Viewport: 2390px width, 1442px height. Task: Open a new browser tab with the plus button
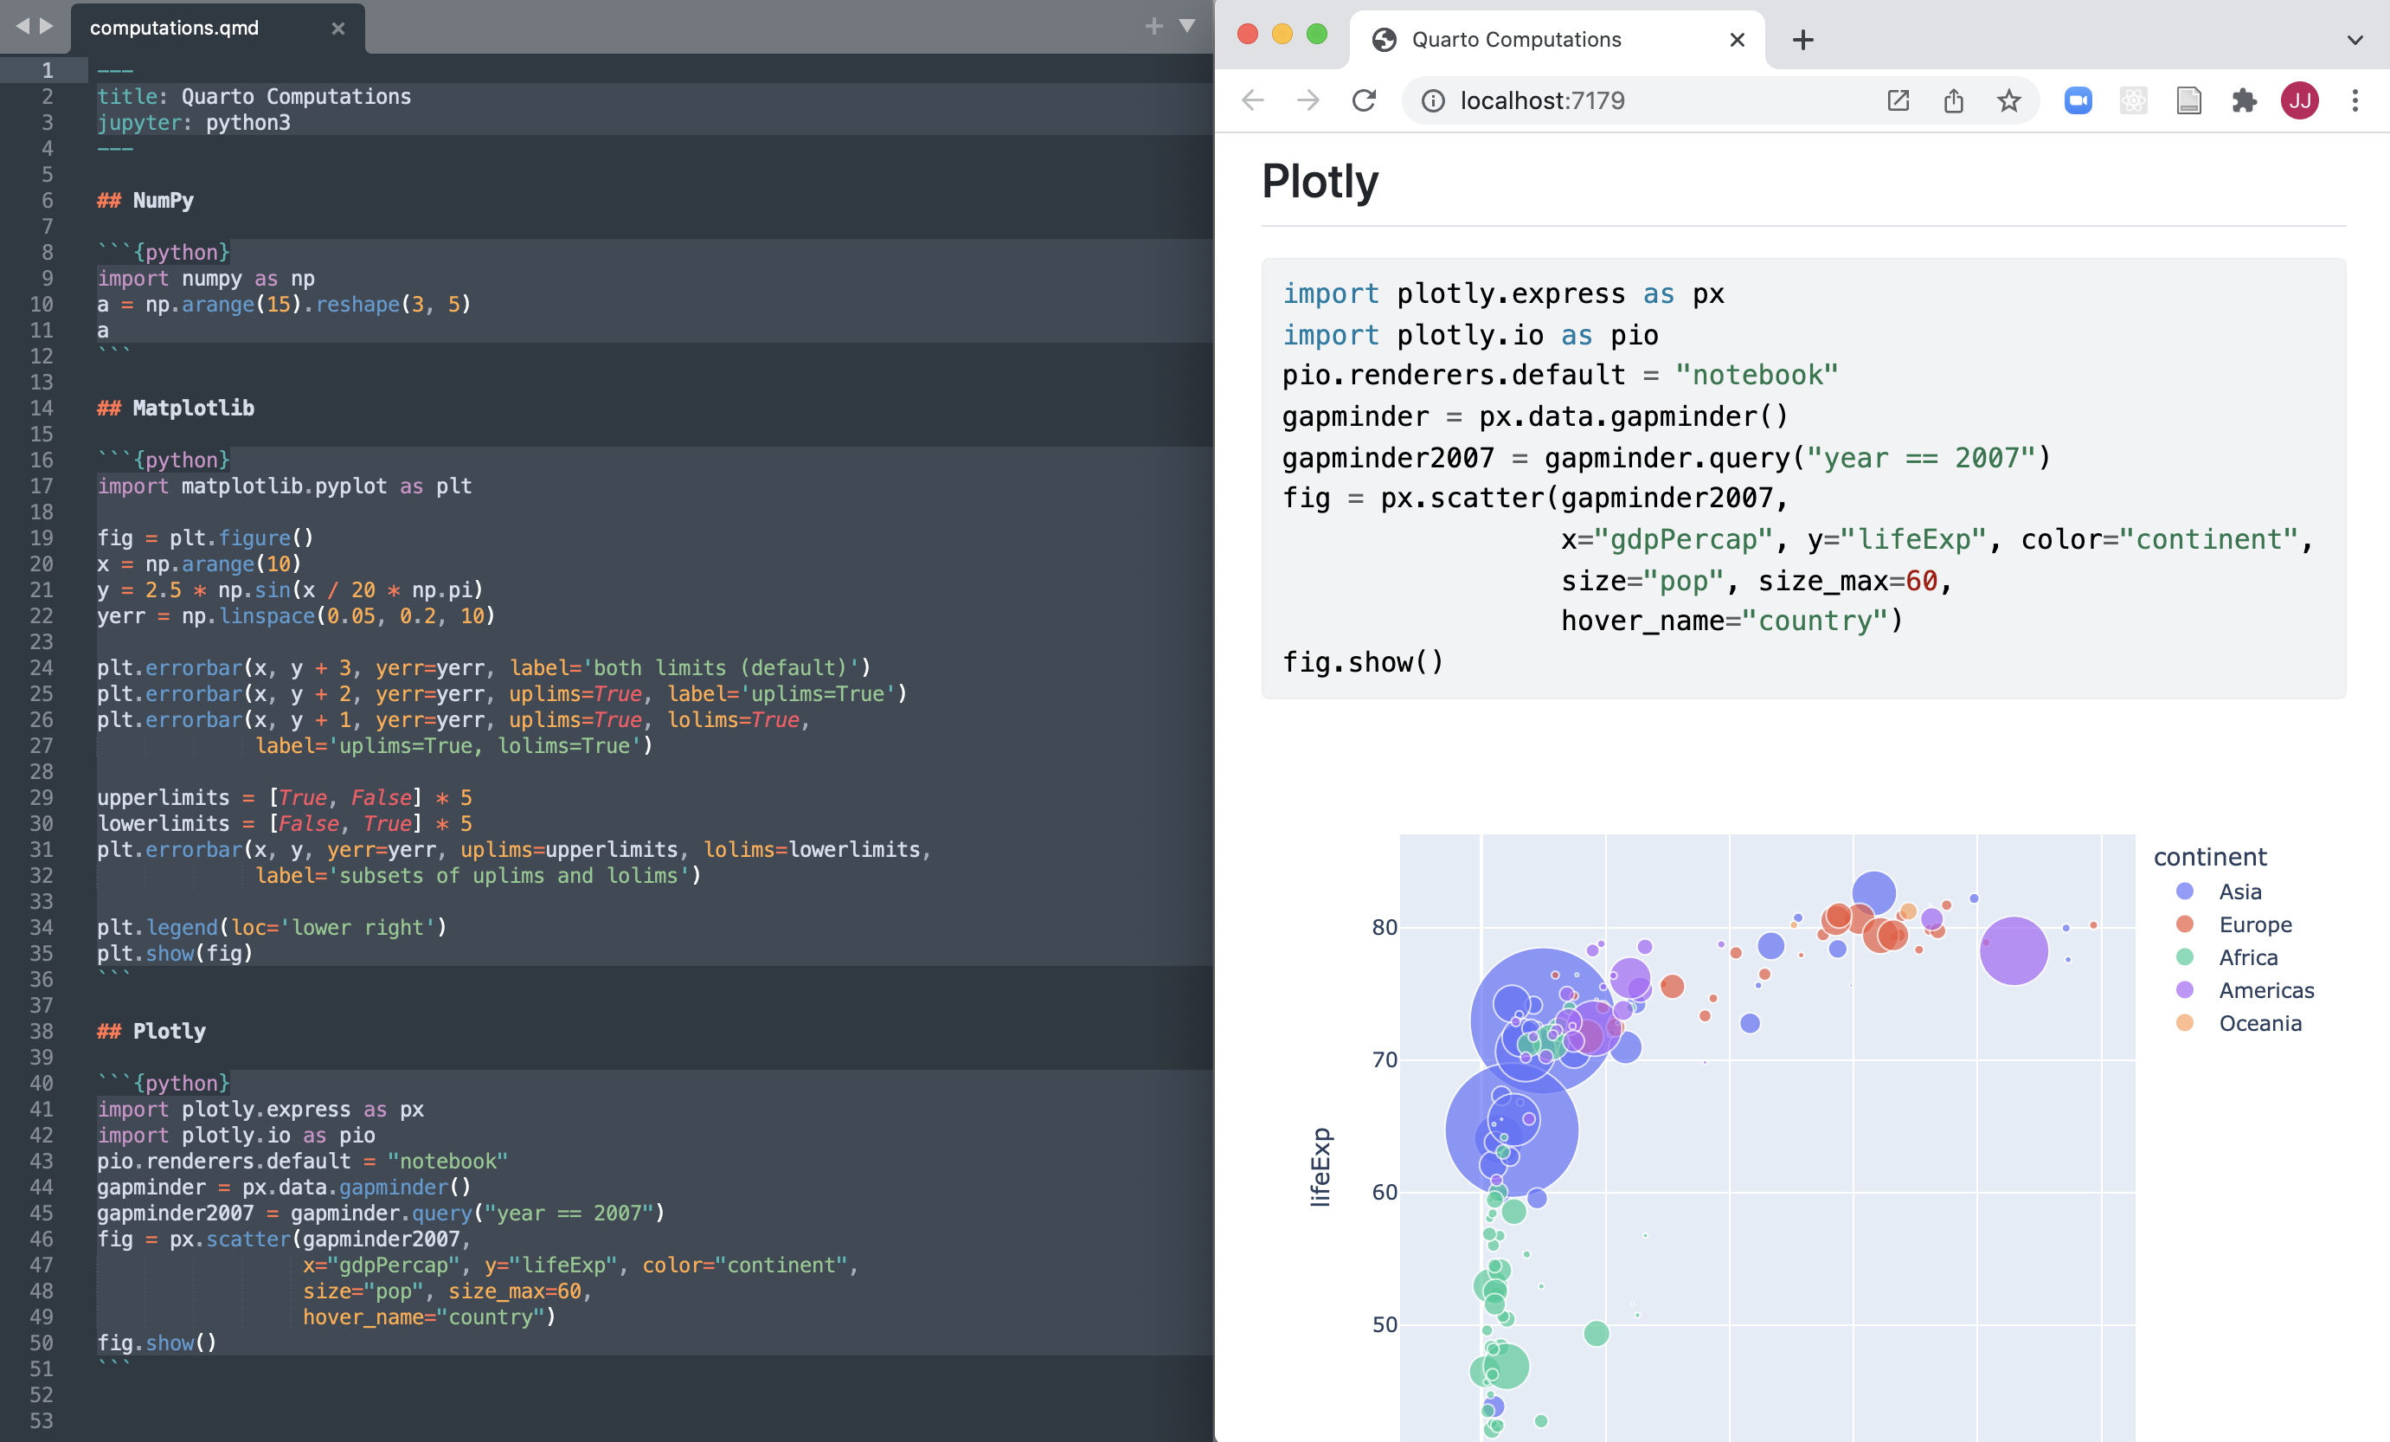point(1802,39)
